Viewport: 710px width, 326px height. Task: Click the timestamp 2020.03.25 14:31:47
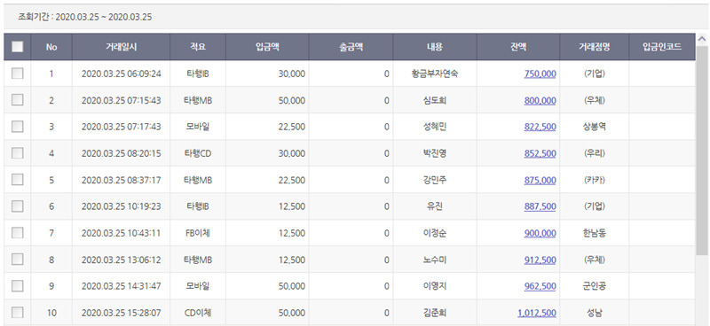(x=121, y=287)
